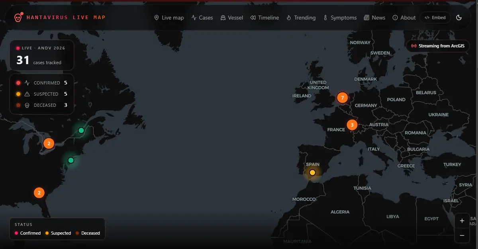Select the yellow marker in Spain

pyautogui.click(x=312, y=173)
